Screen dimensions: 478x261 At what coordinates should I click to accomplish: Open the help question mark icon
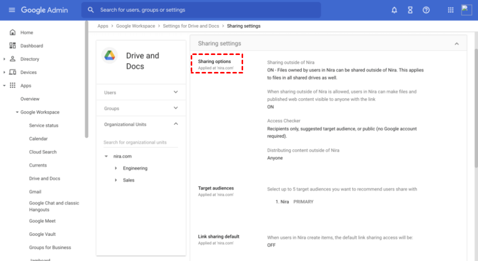click(426, 10)
